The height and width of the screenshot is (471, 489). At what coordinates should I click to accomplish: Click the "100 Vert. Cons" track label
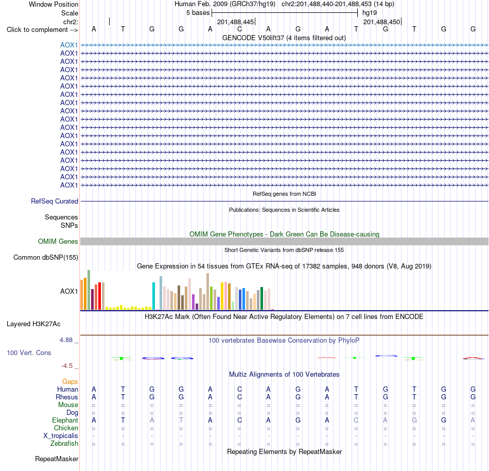coord(29,352)
